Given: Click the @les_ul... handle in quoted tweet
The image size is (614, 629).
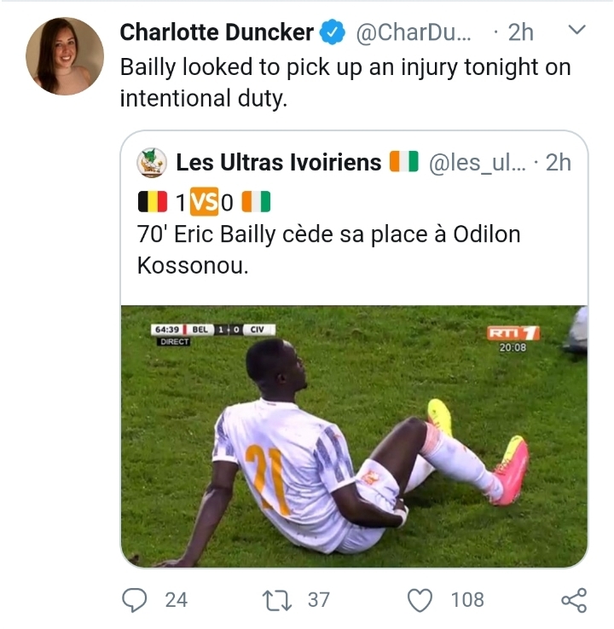Looking at the screenshot, I should pos(480,162).
